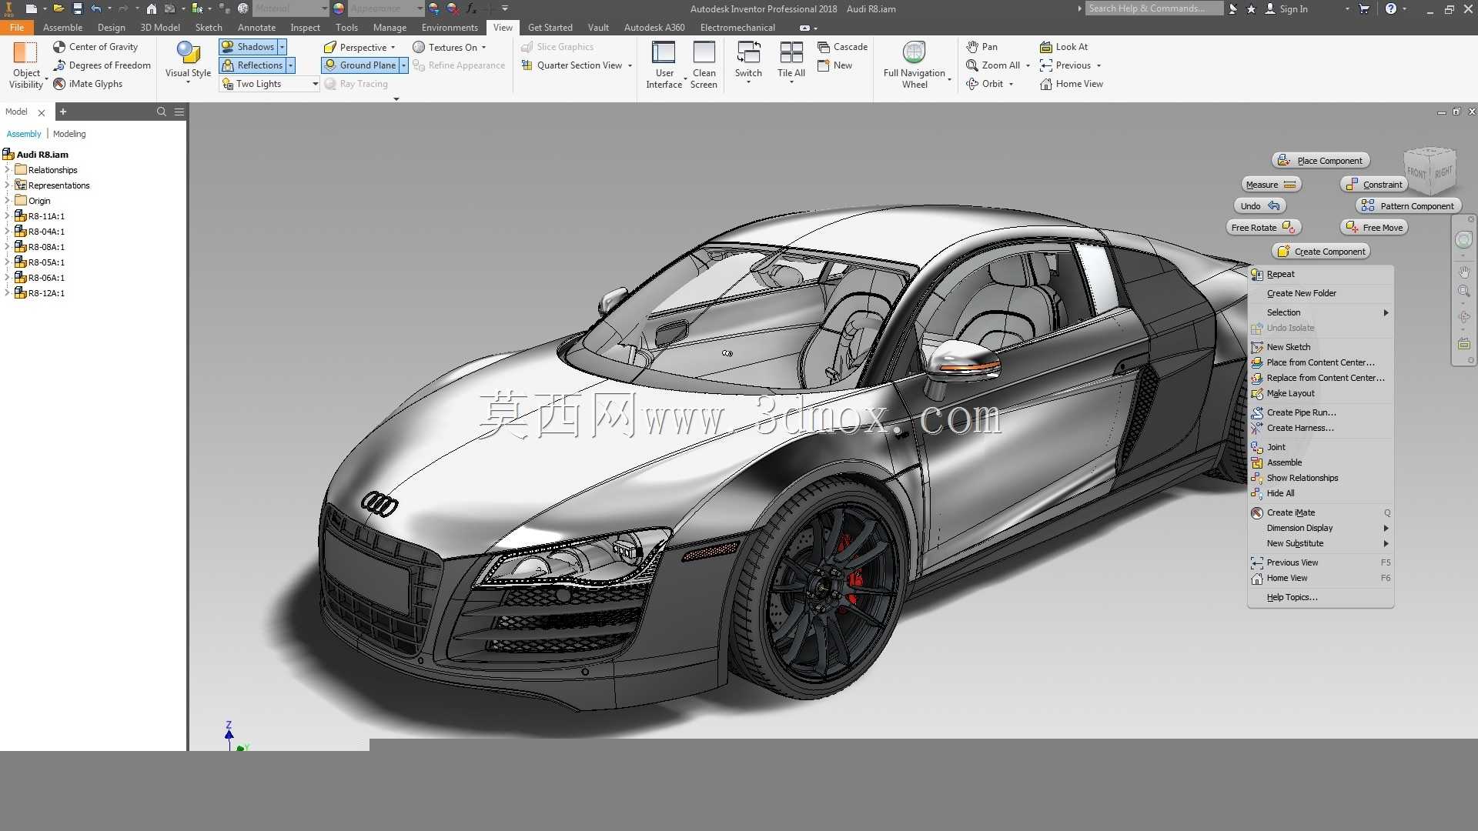Image resolution: width=1478 pixels, height=831 pixels.
Task: Click Place Component marking menu button
Action: coord(1320,161)
